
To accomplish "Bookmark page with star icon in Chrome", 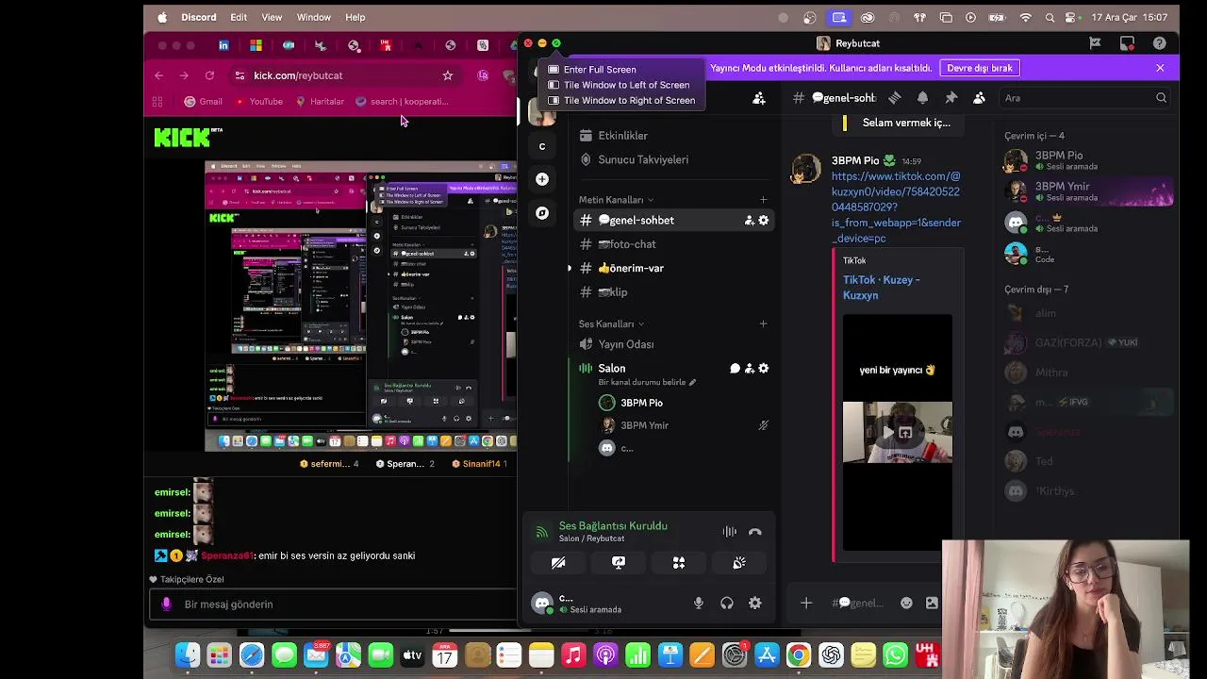I will click(x=448, y=75).
